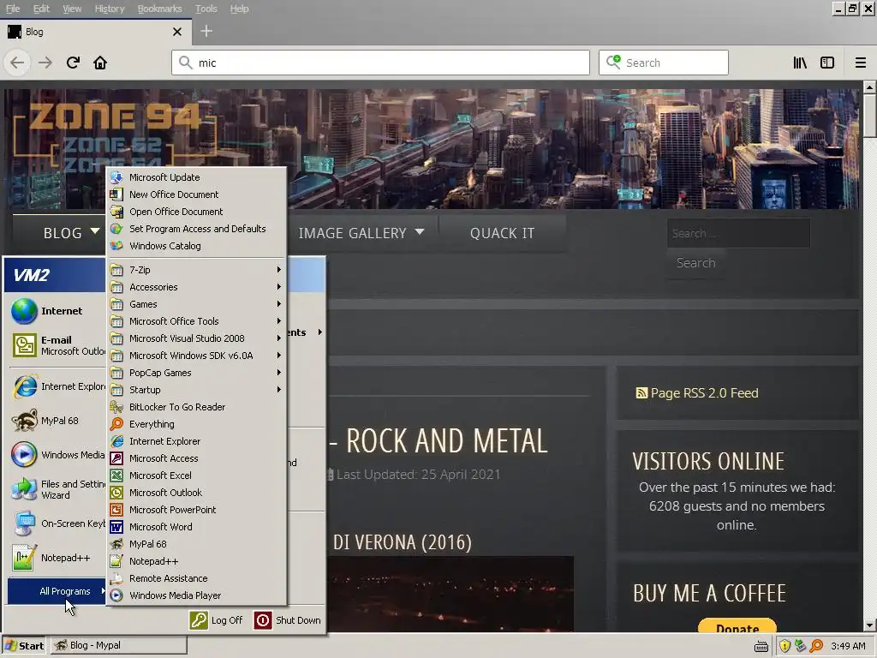Click the Blog - Mypal taskbar button

[x=119, y=646]
